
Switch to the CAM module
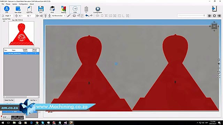(75, 10)
